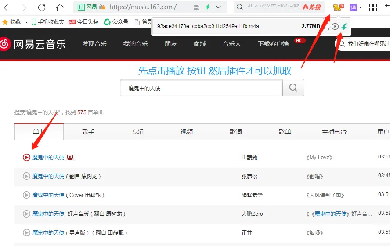Switch to the 歌单 tab
390x246 pixels.
pos(285,132)
